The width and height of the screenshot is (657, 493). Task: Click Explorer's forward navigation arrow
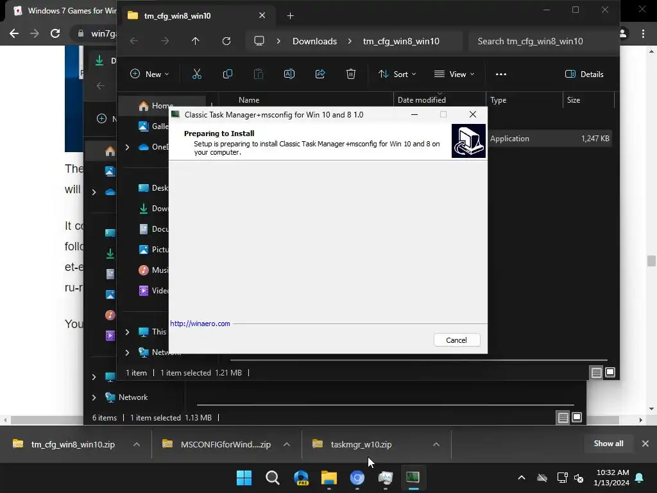(x=165, y=40)
